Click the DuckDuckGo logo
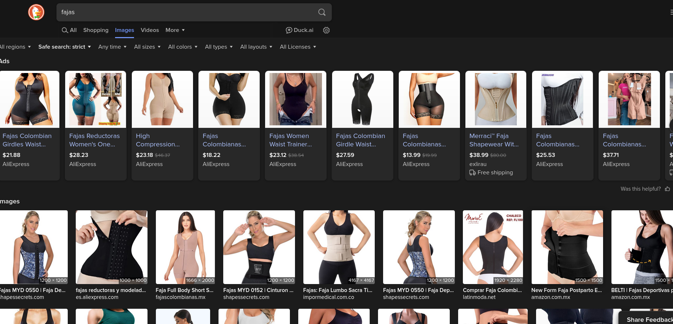The height and width of the screenshot is (324, 673). tap(36, 12)
